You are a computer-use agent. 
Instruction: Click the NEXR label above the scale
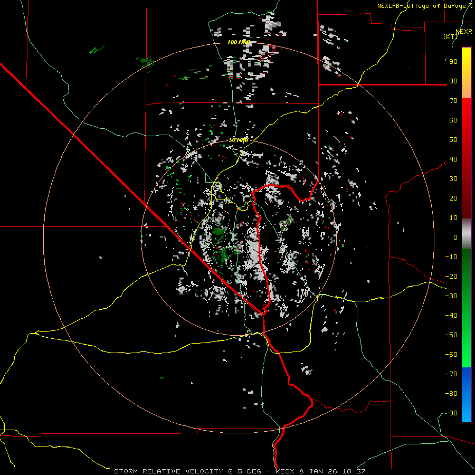pyautogui.click(x=464, y=31)
